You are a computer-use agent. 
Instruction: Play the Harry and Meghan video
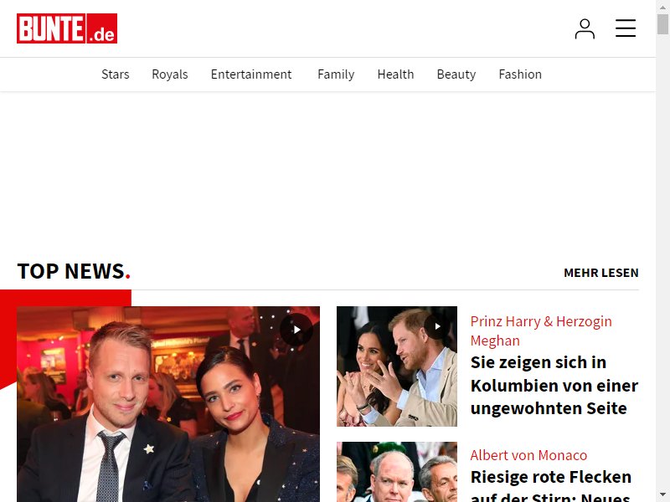click(x=436, y=326)
